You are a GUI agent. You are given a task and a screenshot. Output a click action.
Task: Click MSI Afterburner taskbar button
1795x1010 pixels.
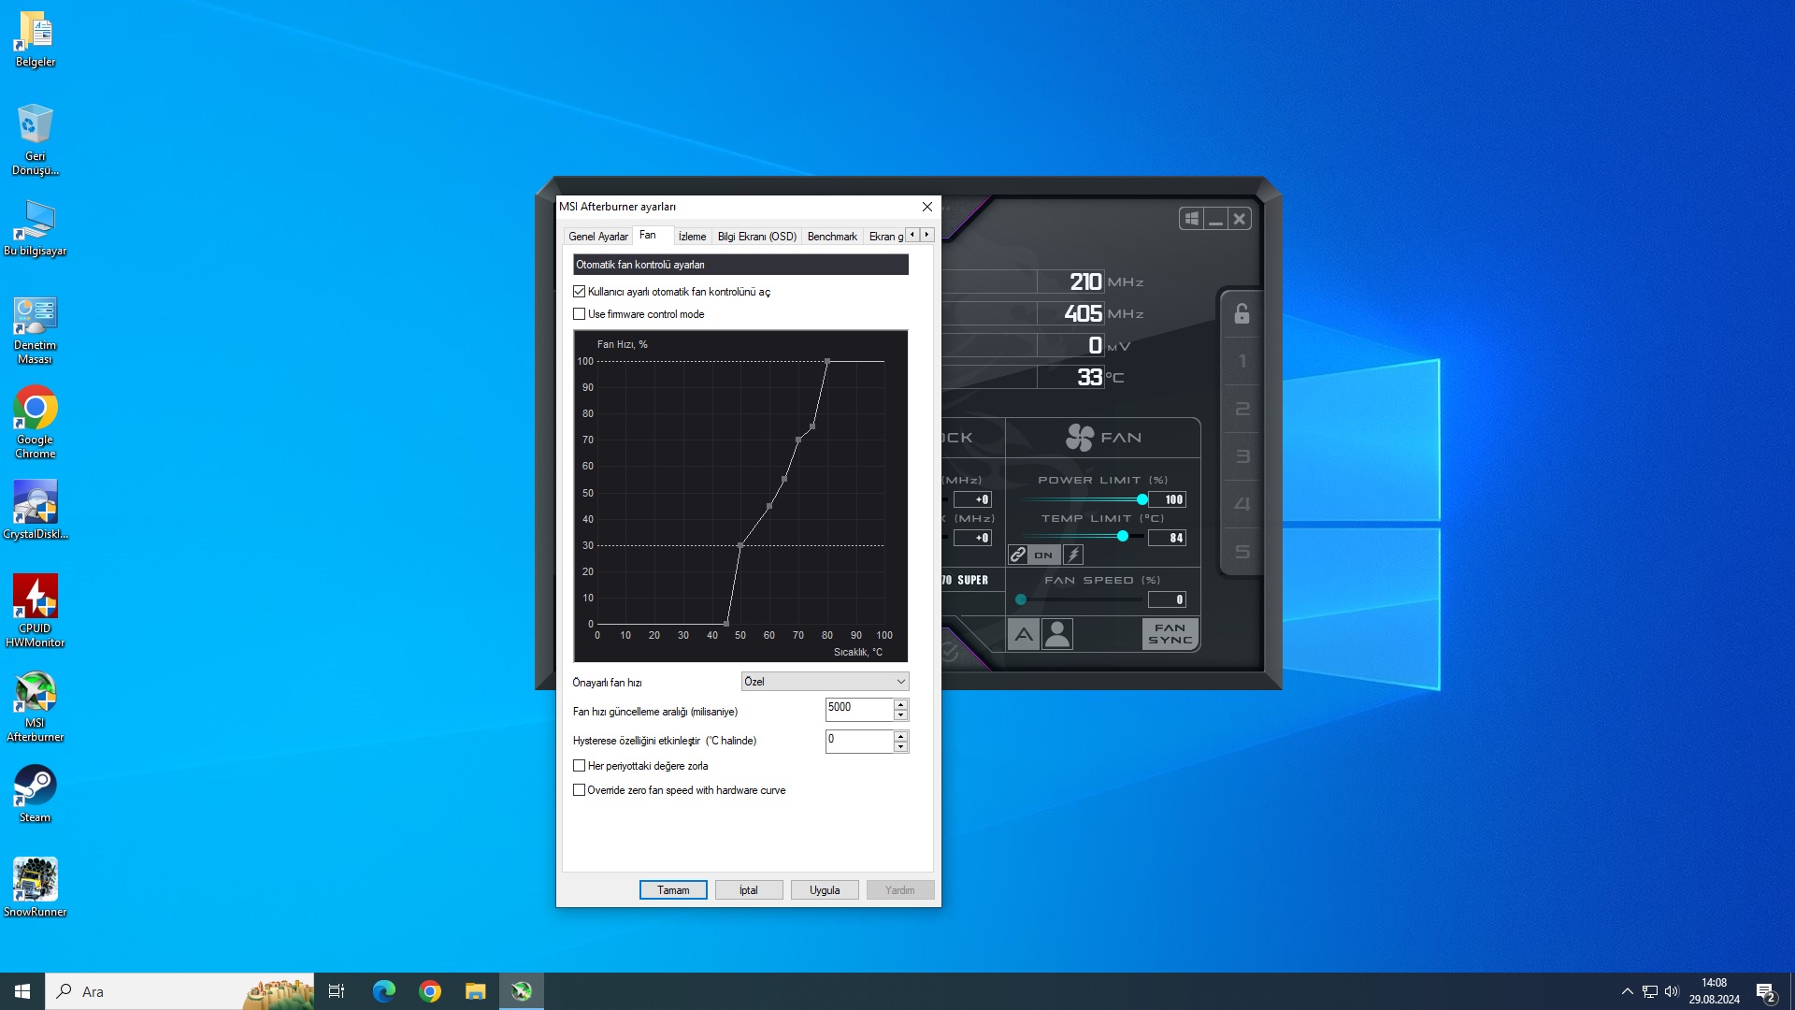click(522, 991)
